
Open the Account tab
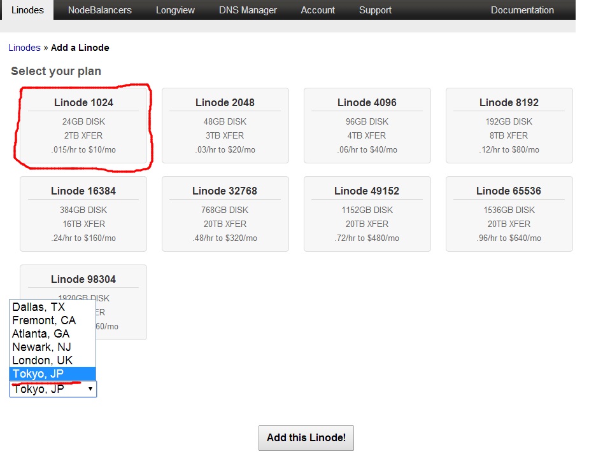(318, 10)
